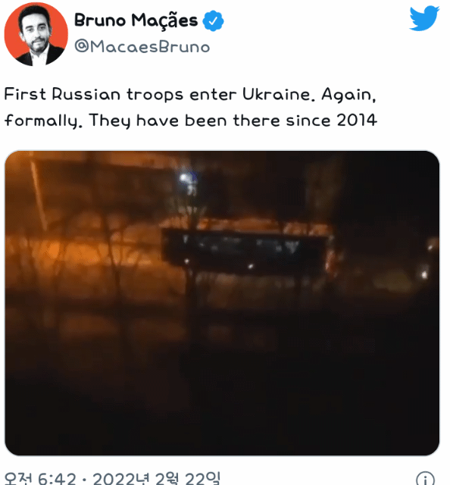Click the dark bus-shaped vehicle in the video
Screen dimensions: 450x485
[x=246, y=250]
